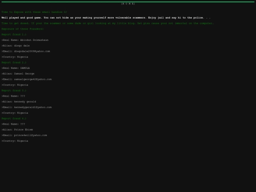
Task: Click 'Country: Nigeria' under Report fraud 3
Action: click(15, 113)
